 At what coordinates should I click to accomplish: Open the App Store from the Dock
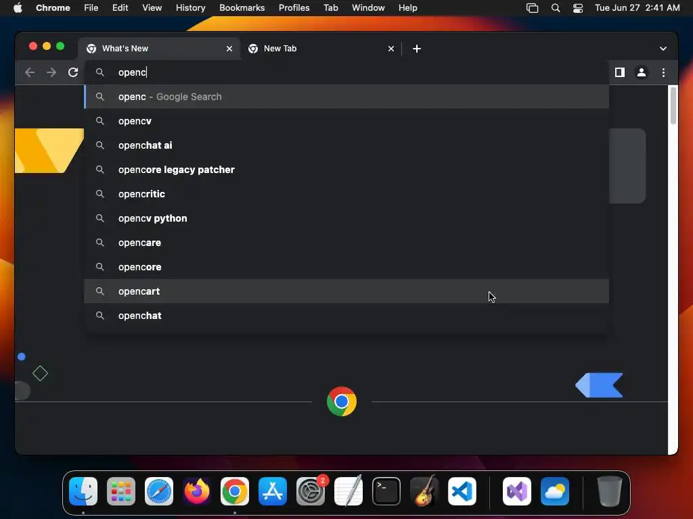tap(273, 491)
